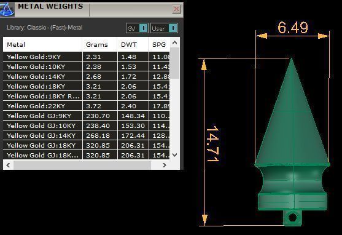Close the Metal Weights panel
This screenshot has height=235, width=342.
pyautogui.click(x=176, y=9)
